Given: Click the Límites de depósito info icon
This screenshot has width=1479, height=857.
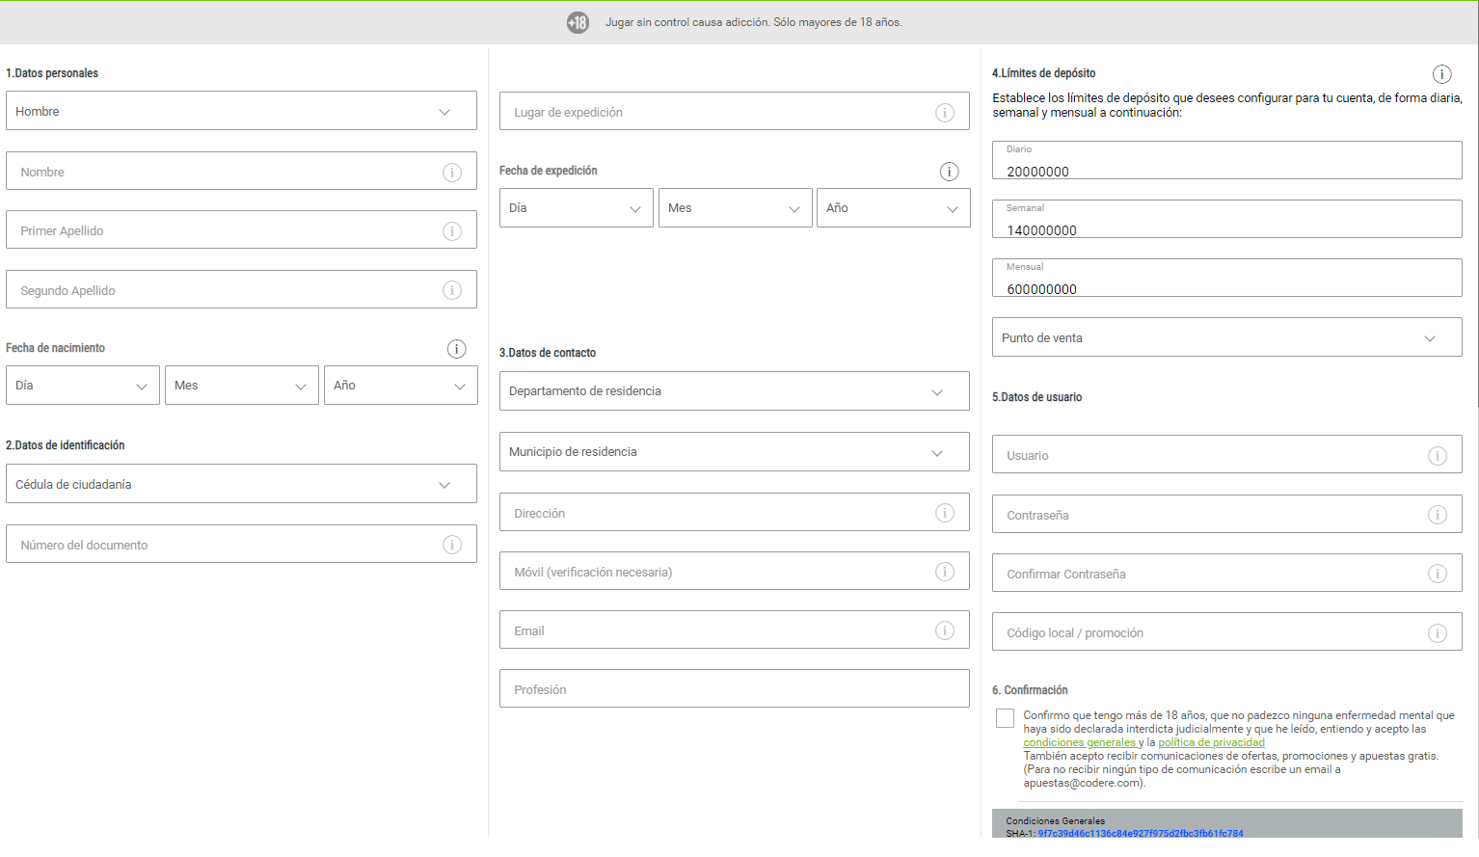Looking at the screenshot, I should pos(1441,73).
